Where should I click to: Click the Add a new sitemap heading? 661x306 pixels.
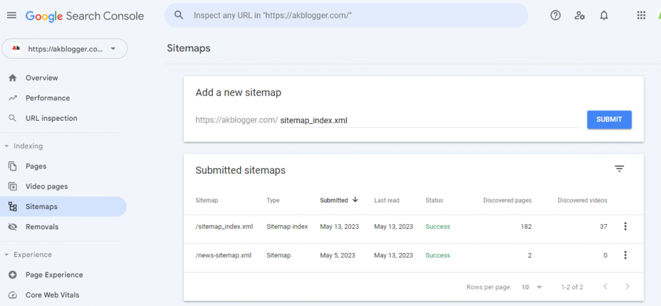point(238,93)
